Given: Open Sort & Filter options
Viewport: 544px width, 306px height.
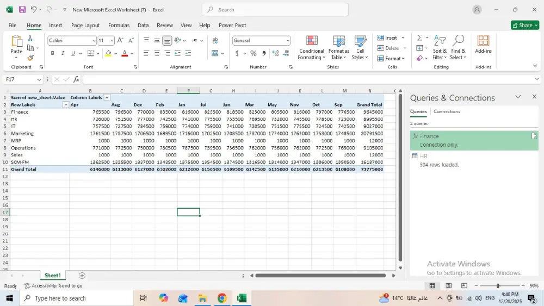Looking at the screenshot, I should pyautogui.click(x=440, y=47).
